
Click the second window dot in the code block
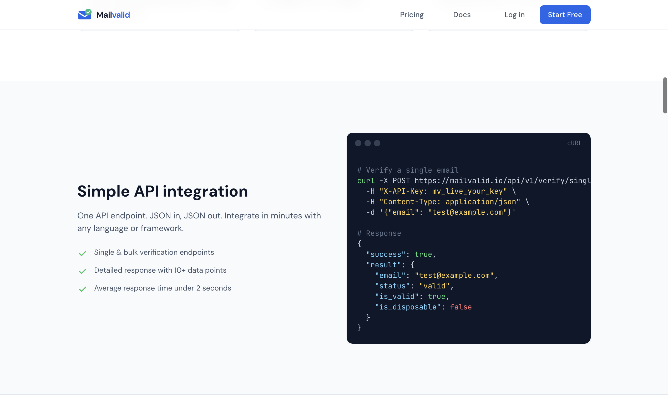point(367,143)
